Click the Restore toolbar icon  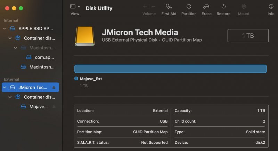(223, 7)
